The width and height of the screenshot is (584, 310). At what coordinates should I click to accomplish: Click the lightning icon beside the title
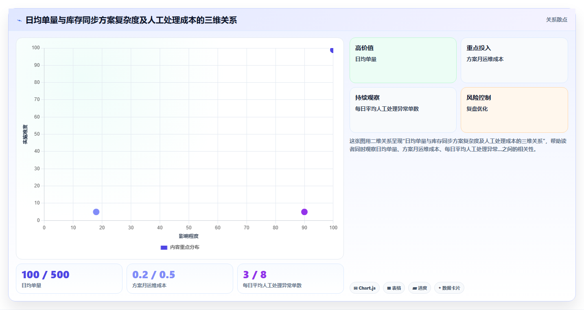point(19,20)
